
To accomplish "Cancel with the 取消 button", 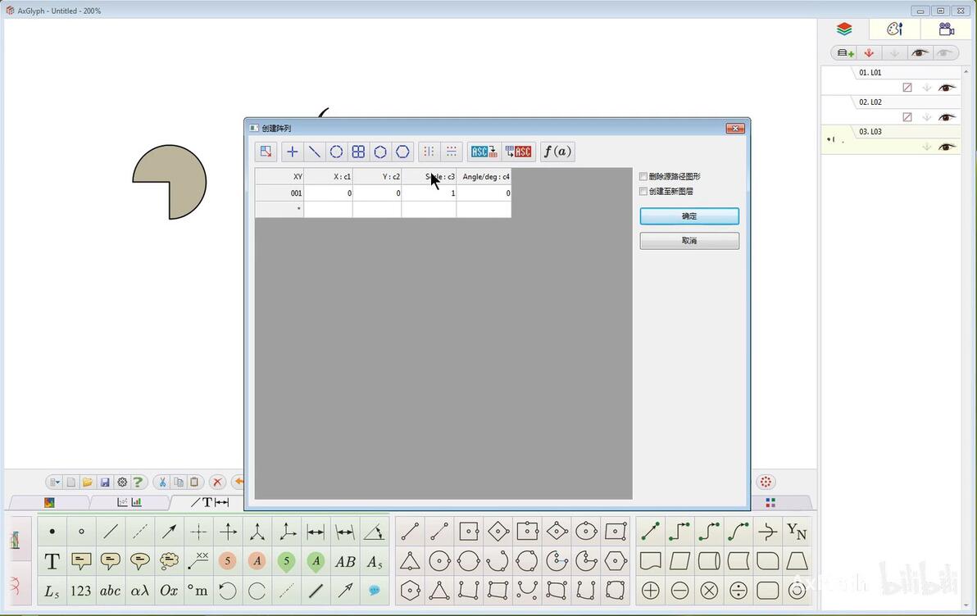I will point(689,241).
